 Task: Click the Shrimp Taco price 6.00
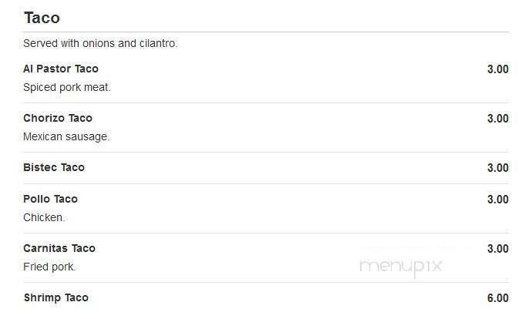pos(498,298)
